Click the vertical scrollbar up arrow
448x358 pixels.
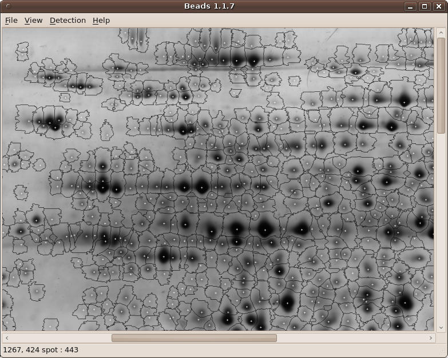[x=441, y=33]
